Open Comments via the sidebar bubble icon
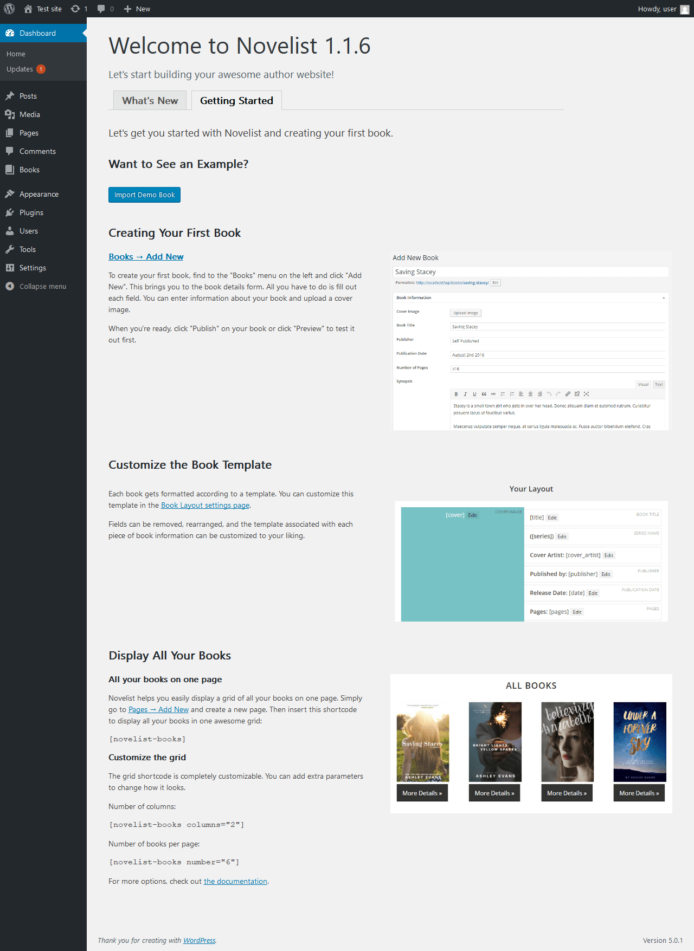This screenshot has width=694, height=951. point(10,151)
